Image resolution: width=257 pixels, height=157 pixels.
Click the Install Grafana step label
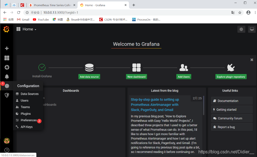click(x=42, y=76)
